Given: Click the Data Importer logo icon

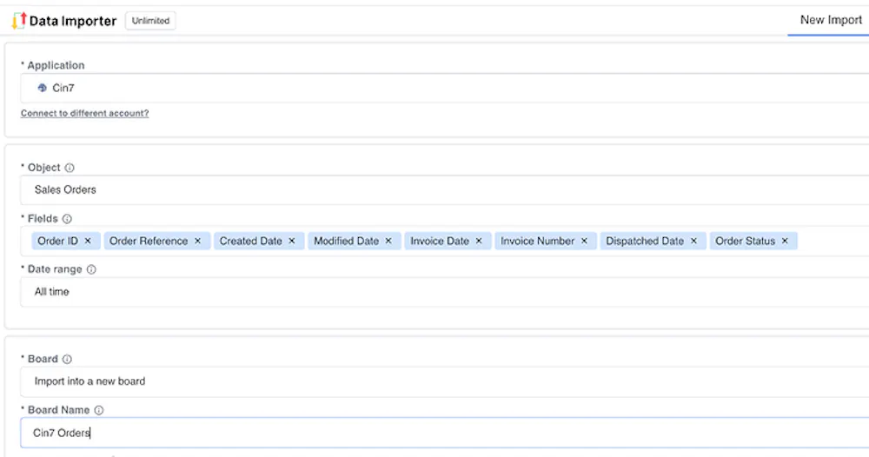Looking at the screenshot, I should [x=19, y=21].
